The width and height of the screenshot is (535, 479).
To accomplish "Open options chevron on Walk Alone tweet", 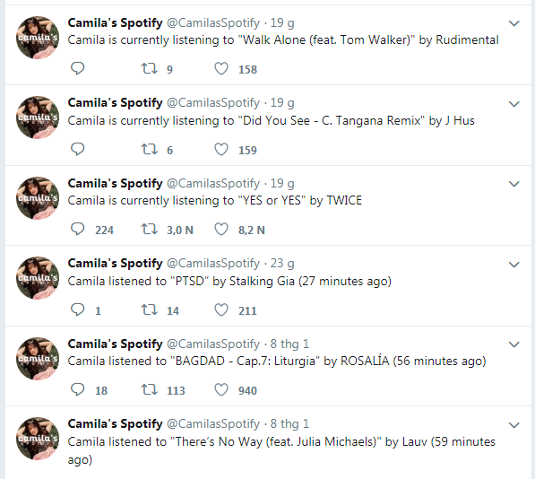I will coord(513,23).
